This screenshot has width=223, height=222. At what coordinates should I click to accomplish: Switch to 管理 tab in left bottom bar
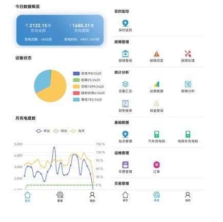tap(60, 197)
